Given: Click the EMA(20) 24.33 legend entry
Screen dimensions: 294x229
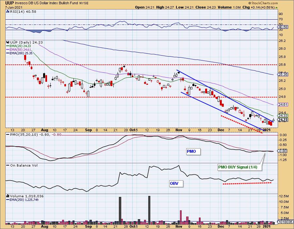Looking at the screenshot, I should coord(19,46).
